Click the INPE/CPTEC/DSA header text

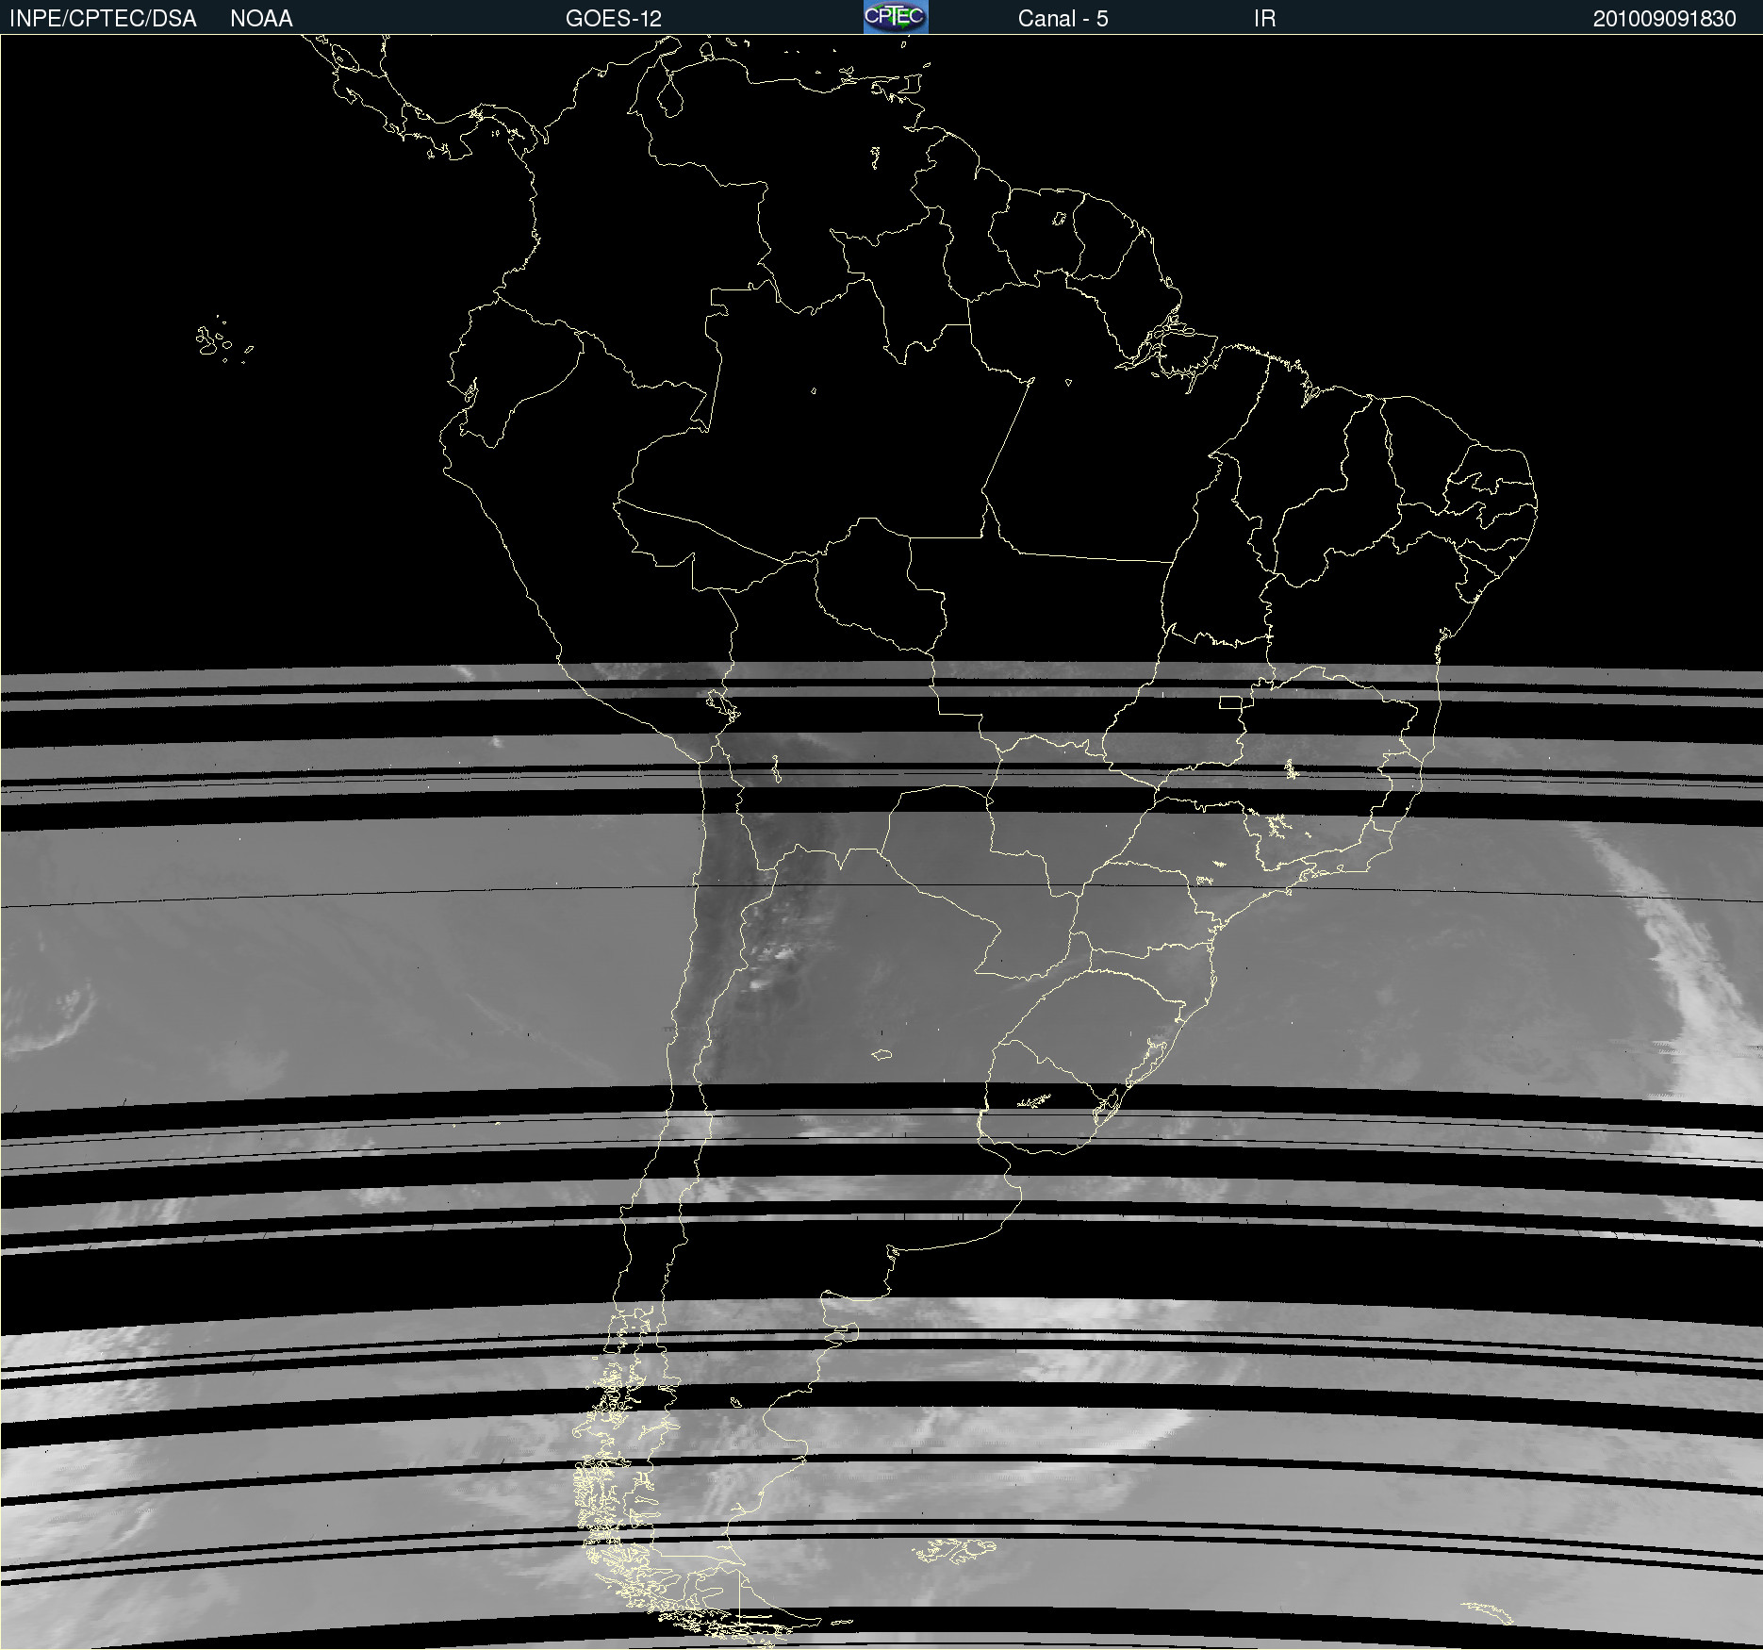tap(103, 19)
